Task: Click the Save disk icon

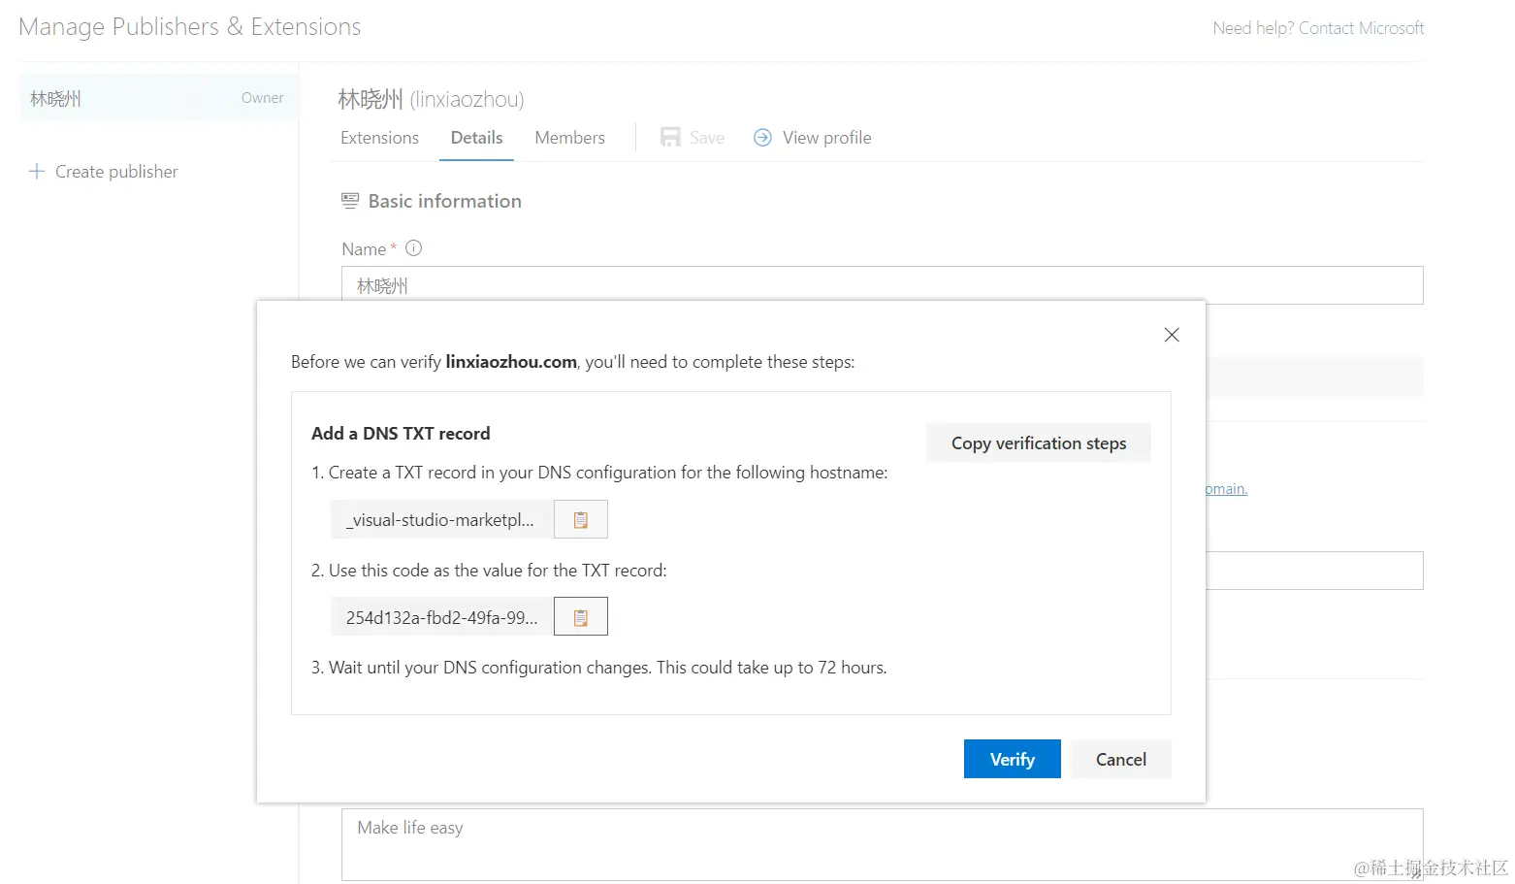Action: coord(670,138)
